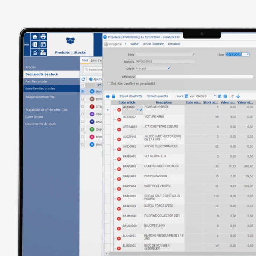The height and width of the screenshot is (256, 256).
Task: Click the blue arrow insert line icon
Action: pyautogui.click(x=108, y=96)
